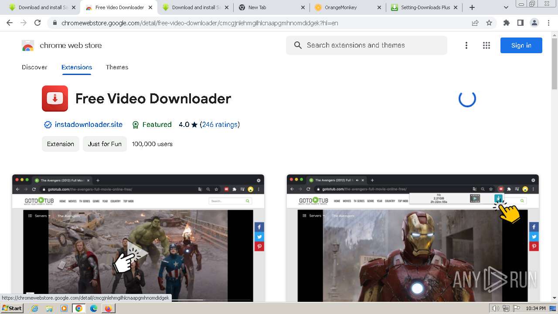Go to the Discover tab
This screenshot has width=558, height=314.
pos(34,67)
